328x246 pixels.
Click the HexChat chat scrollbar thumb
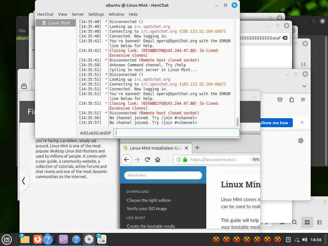pyautogui.click(x=237, y=122)
